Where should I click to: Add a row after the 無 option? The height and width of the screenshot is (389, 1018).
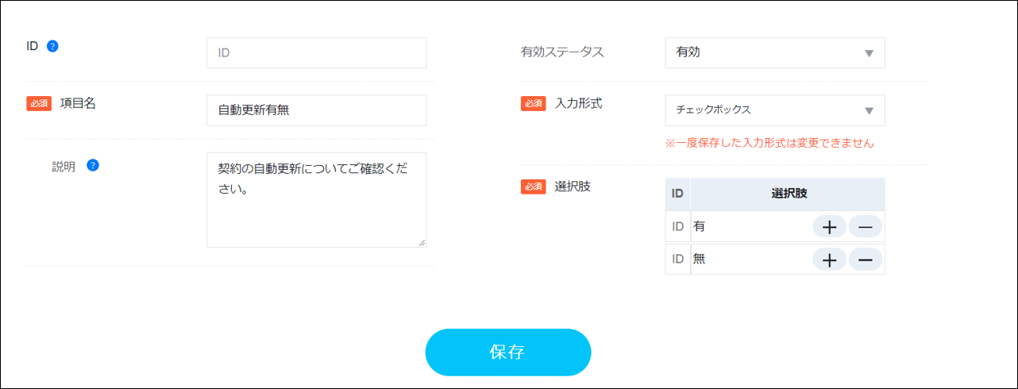pyautogui.click(x=829, y=260)
